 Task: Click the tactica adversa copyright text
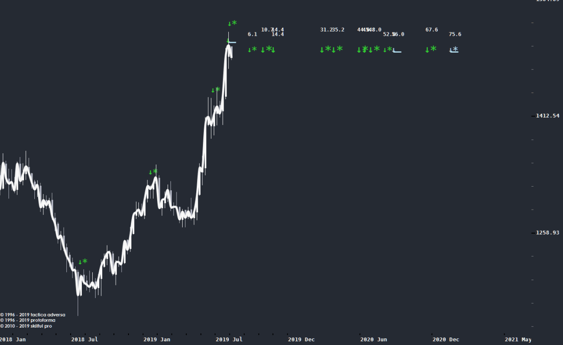33,315
